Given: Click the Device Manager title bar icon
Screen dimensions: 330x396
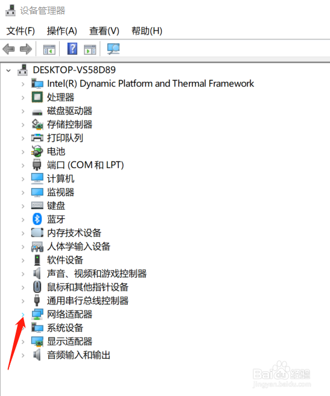Looking at the screenshot, I should click(10, 10).
